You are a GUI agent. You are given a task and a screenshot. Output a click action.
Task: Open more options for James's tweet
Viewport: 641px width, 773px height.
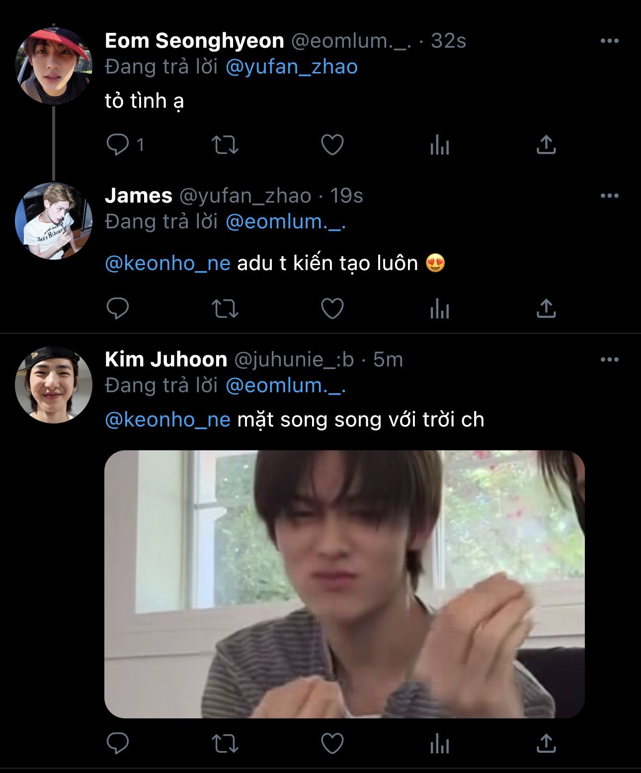point(609,196)
